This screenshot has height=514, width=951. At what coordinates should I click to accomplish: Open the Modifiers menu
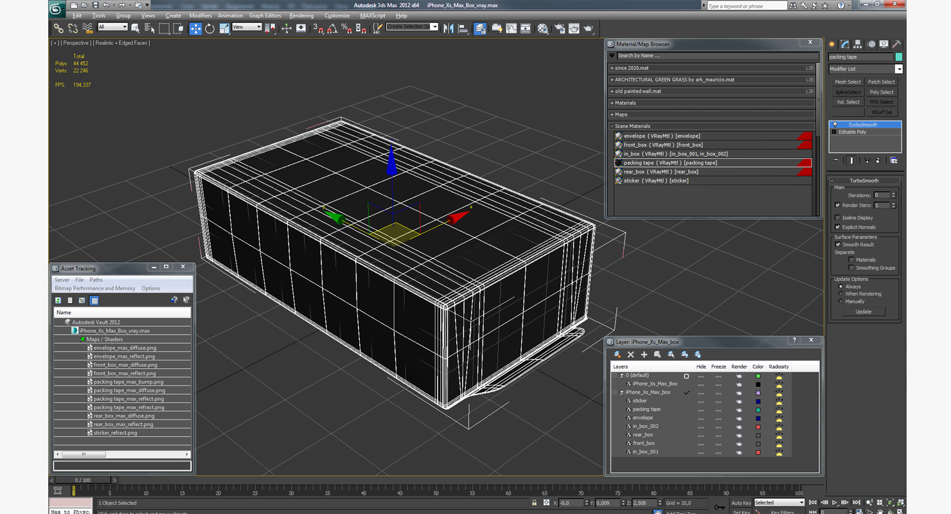200,15
